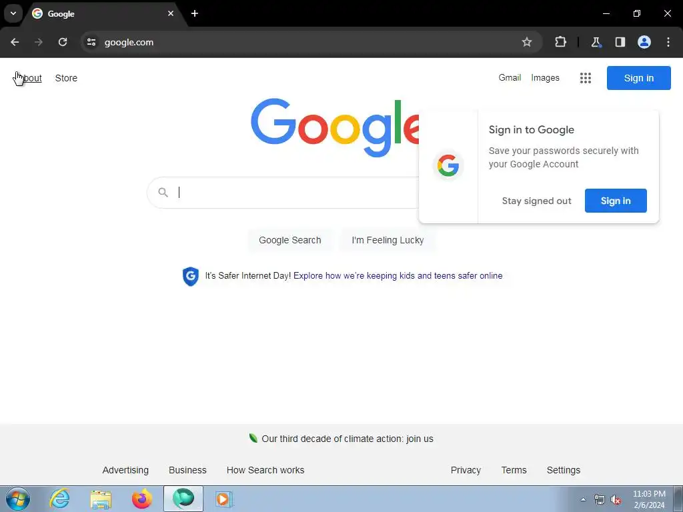Viewport: 683px width, 512px height.
Task: Open the Chrome profile avatar
Action: [x=644, y=42]
